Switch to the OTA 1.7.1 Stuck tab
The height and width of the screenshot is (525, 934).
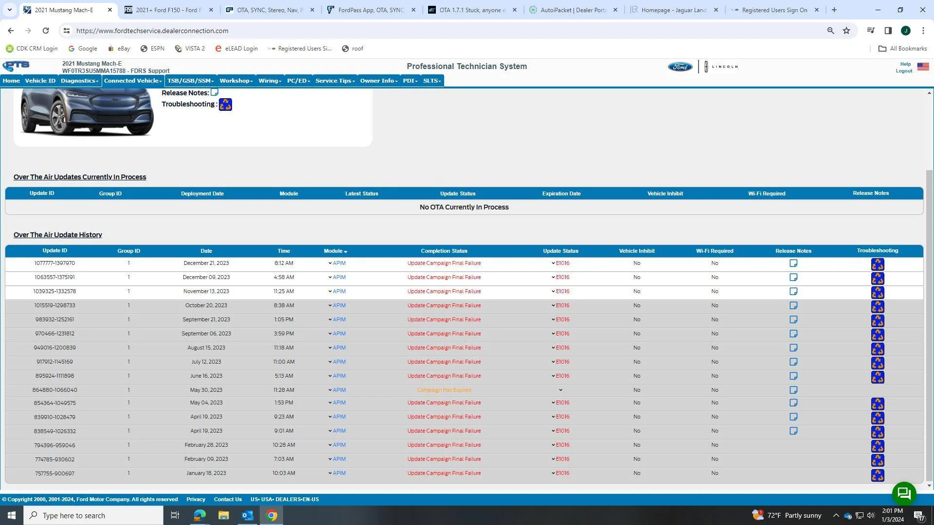coord(472,10)
